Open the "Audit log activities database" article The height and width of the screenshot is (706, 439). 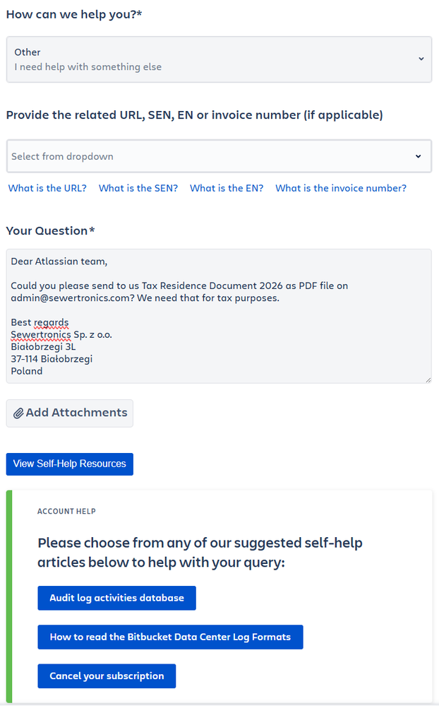coord(117,598)
